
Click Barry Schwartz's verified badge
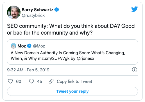tap(57, 10)
